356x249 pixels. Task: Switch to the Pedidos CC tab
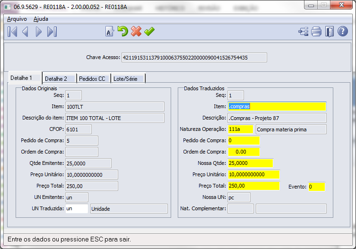94,79
